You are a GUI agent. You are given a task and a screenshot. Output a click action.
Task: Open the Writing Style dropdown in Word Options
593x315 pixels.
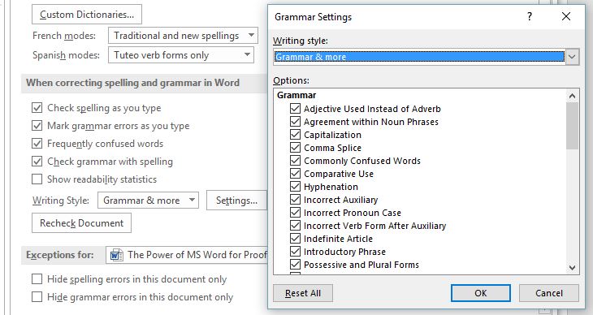[x=148, y=201]
